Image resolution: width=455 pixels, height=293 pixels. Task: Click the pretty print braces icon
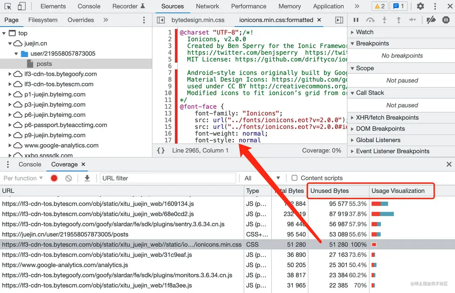pyautogui.click(x=161, y=150)
